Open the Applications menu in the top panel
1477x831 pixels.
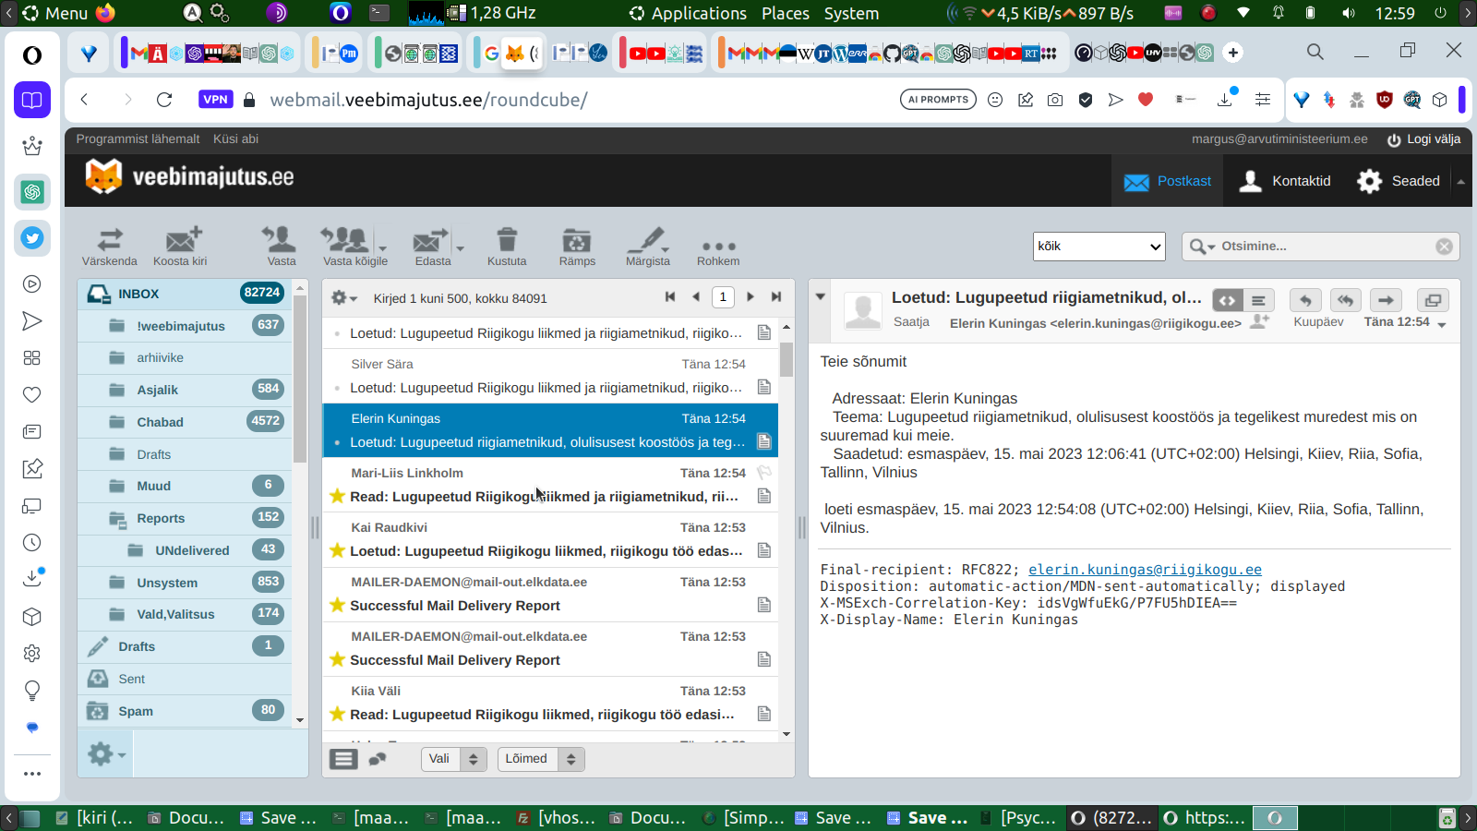click(x=699, y=13)
